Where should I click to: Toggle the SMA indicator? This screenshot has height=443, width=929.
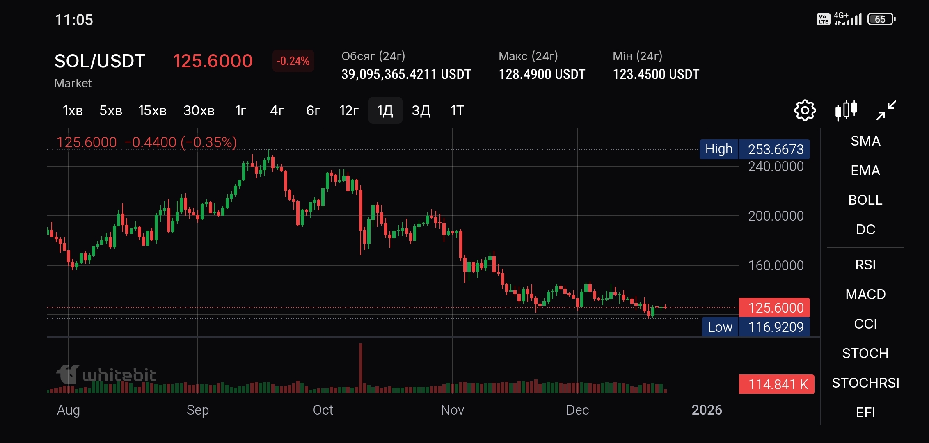pyautogui.click(x=865, y=141)
